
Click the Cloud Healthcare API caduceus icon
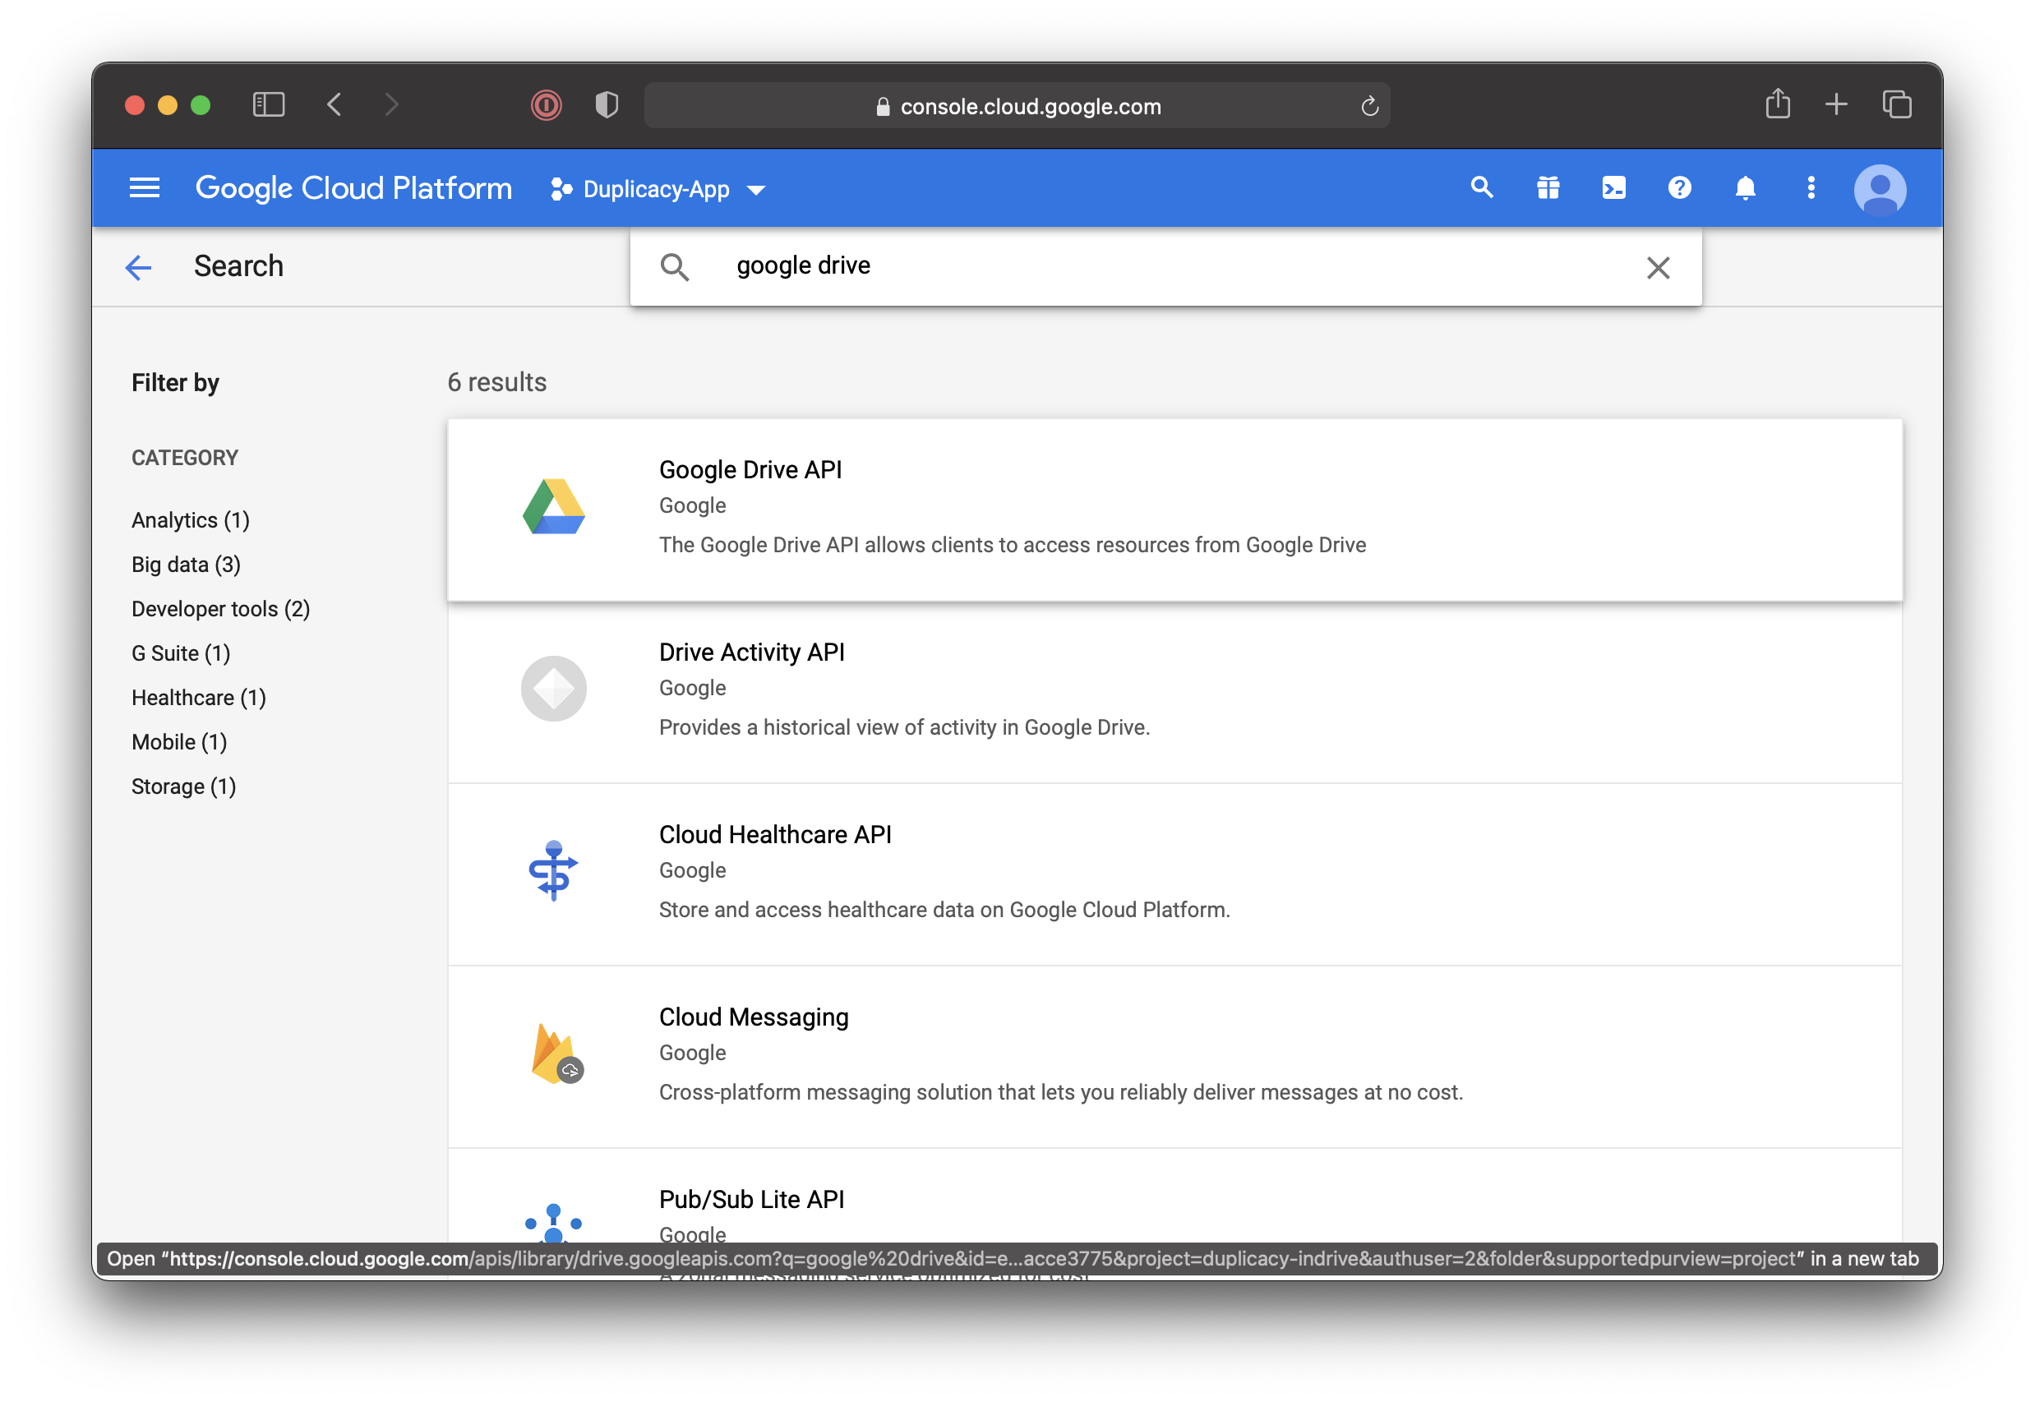553,871
